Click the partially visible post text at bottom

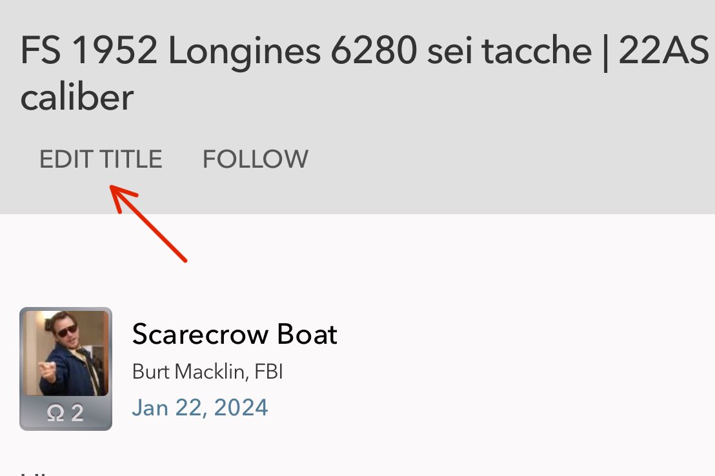[31, 472]
